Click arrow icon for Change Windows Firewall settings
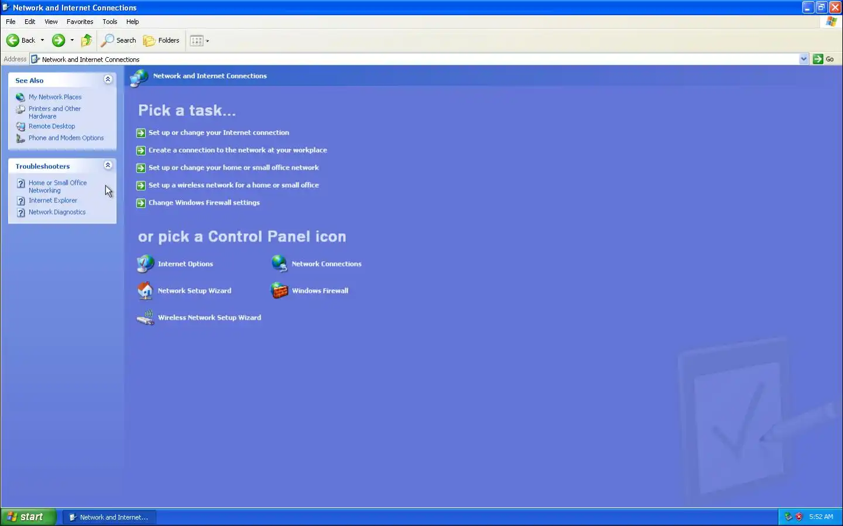This screenshot has width=843, height=526. pyautogui.click(x=140, y=203)
